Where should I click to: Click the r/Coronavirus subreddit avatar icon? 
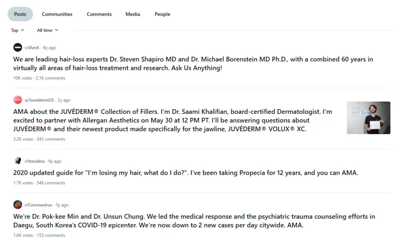click(17, 204)
